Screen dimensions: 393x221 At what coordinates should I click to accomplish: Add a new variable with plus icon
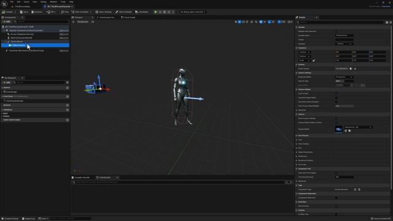(67, 110)
